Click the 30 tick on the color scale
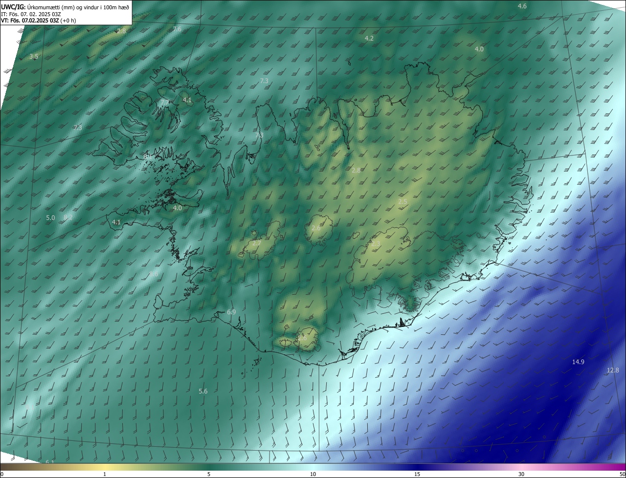The image size is (626, 478). point(521,474)
